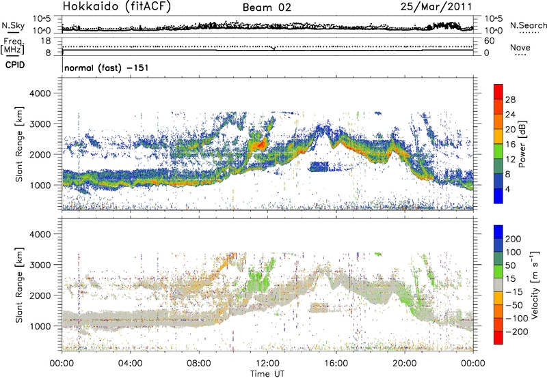Click the '08:00' time axis tick label
This screenshot has width=547, height=378.
[199, 364]
